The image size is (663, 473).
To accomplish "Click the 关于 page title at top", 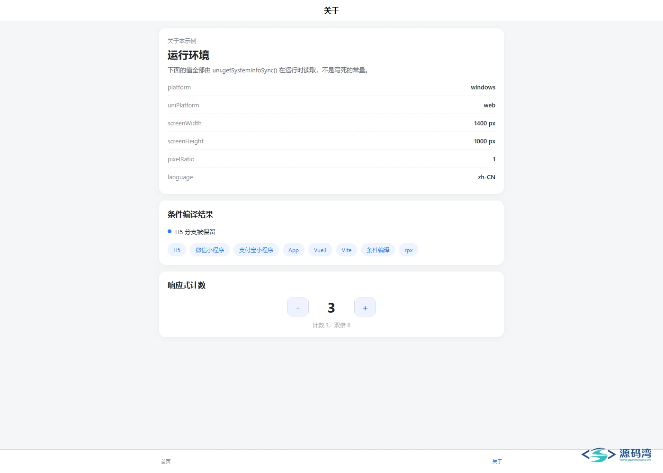I will [331, 10].
